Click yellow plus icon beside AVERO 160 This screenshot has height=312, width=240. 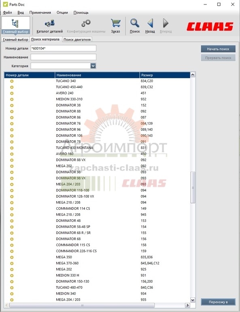coord(12,154)
